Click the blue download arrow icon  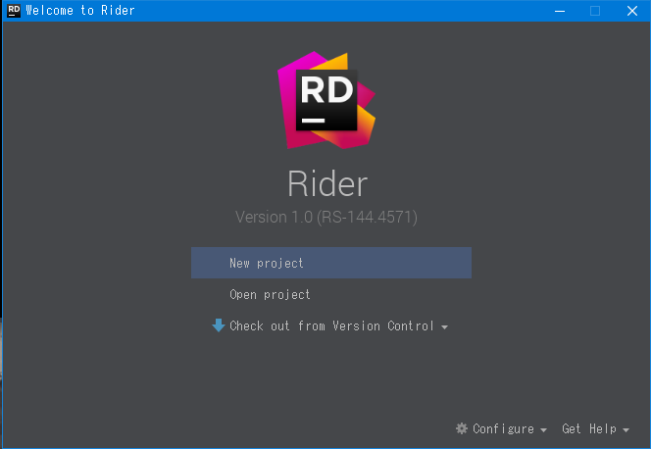point(219,325)
